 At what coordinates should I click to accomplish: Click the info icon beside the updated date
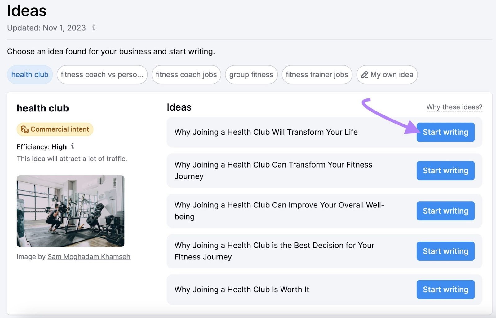pyautogui.click(x=94, y=28)
